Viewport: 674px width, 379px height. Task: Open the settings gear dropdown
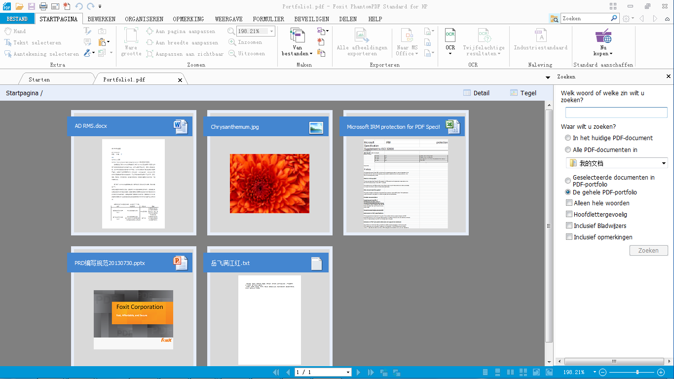(628, 19)
